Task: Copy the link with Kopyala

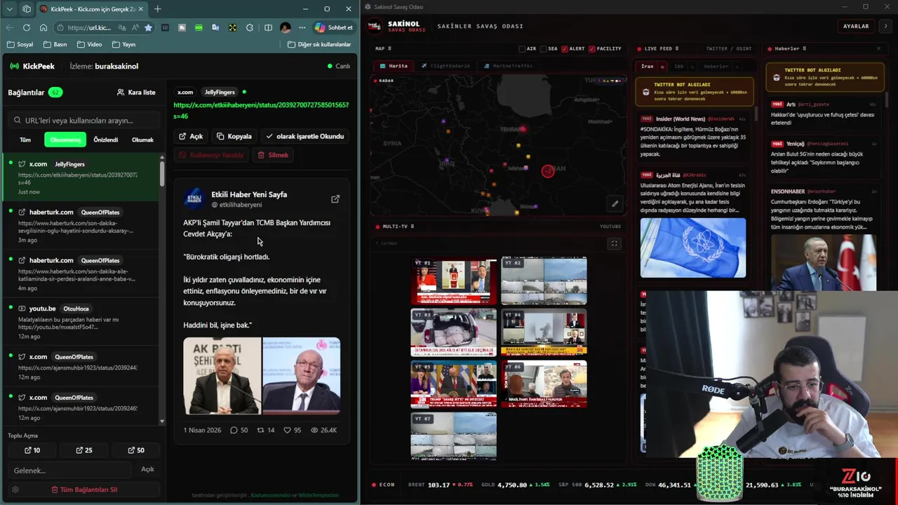Action: coord(234,136)
